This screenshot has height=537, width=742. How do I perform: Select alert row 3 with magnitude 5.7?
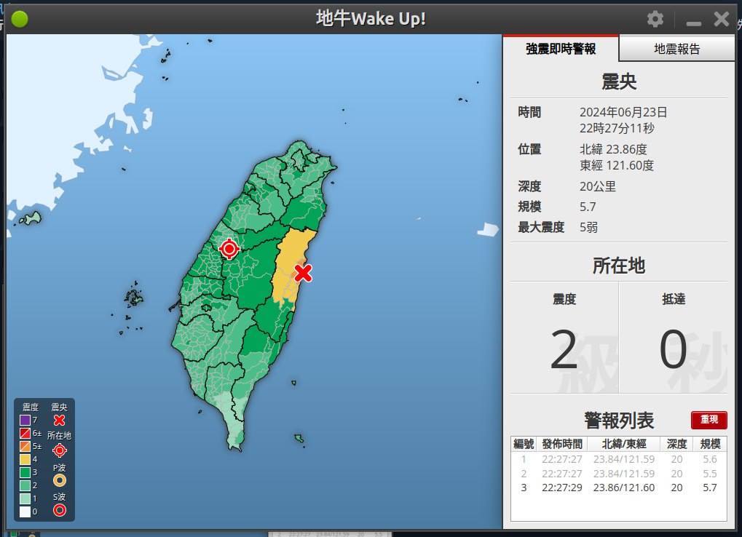618,487
